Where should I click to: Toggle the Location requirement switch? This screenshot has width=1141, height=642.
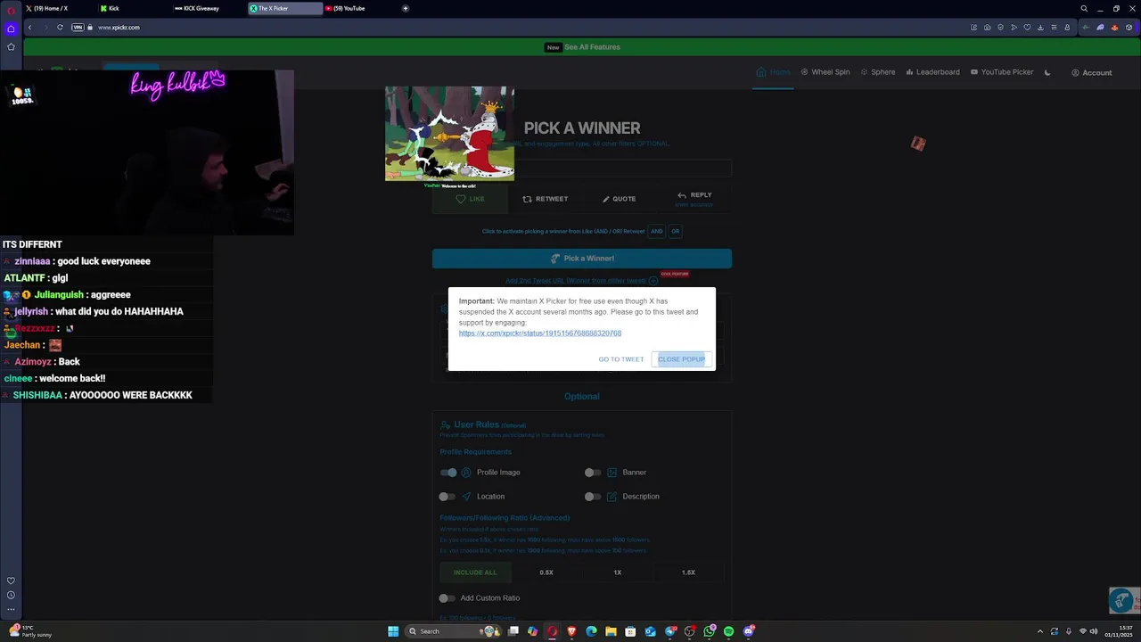pos(447,497)
